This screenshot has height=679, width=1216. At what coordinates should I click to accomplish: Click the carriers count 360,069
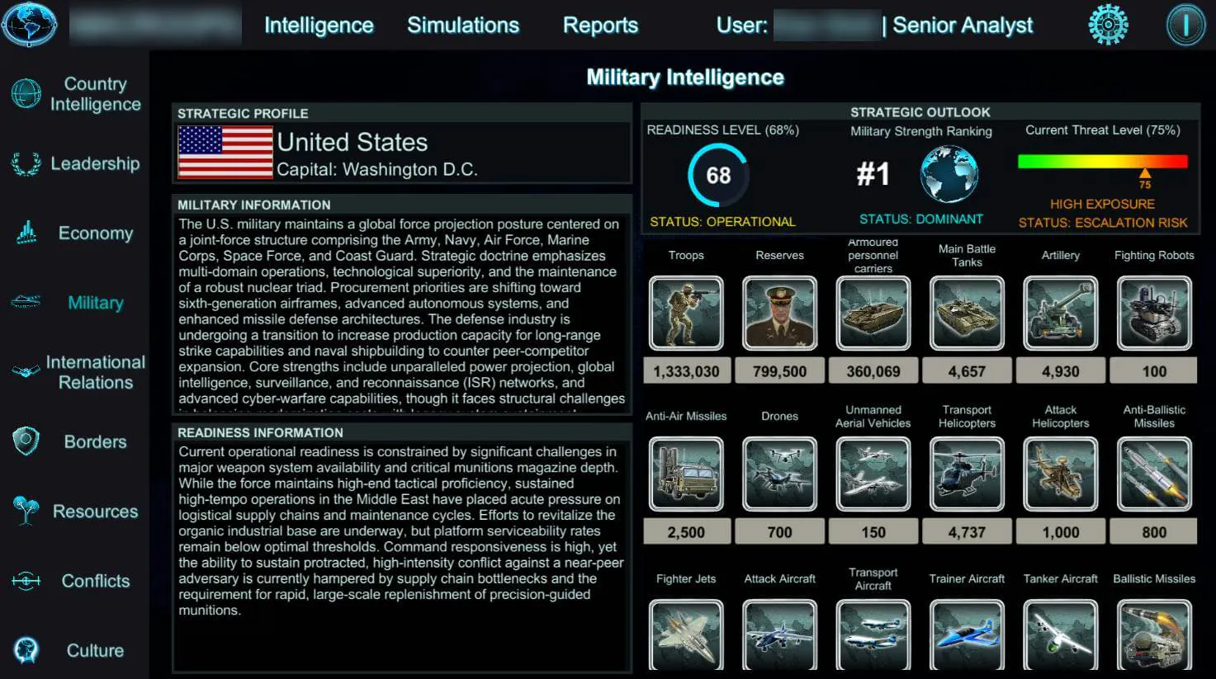tap(873, 371)
